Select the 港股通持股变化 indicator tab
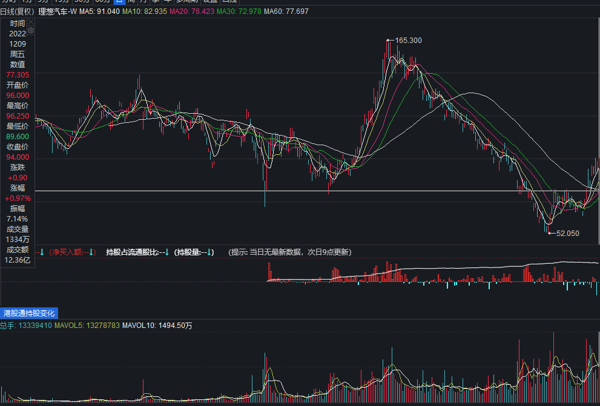The image size is (600, 406). tap(29, 313)
